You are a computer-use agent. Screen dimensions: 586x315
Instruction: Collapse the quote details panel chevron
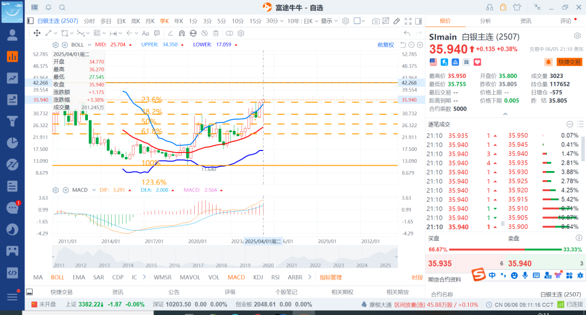point(505,114)
